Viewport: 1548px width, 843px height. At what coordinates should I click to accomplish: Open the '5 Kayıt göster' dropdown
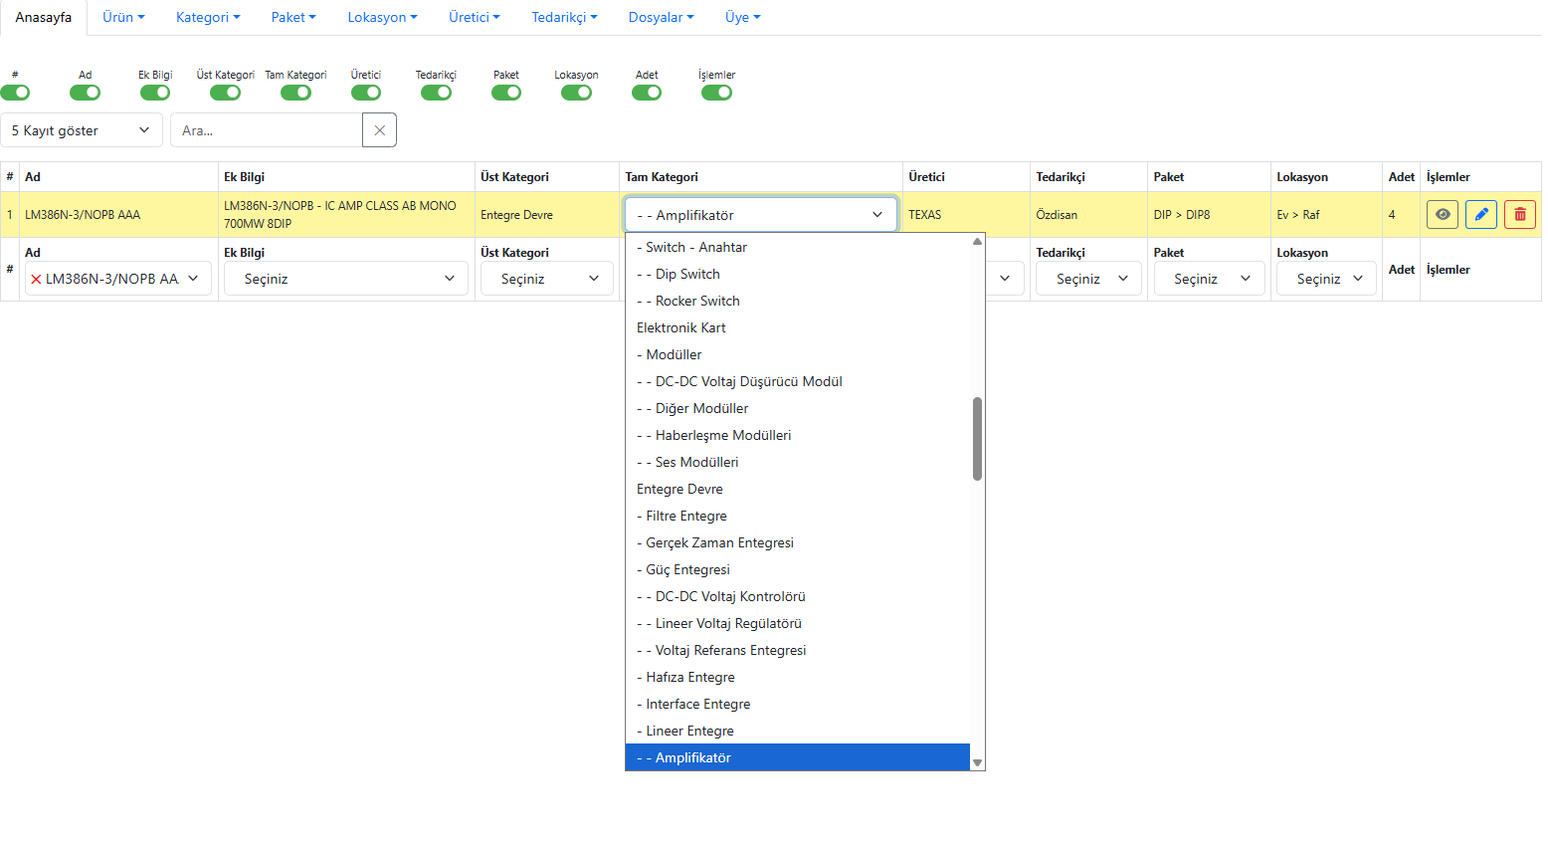point(82,130)
